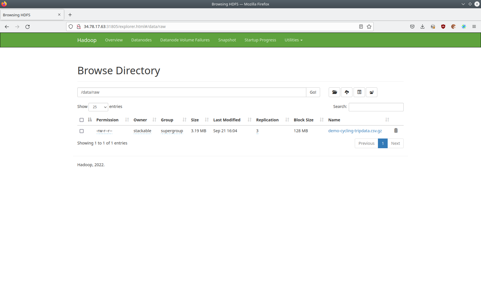Sort files by Size column arrows
Viewport: 481px width, 289px height.
(x=206, y=120)
